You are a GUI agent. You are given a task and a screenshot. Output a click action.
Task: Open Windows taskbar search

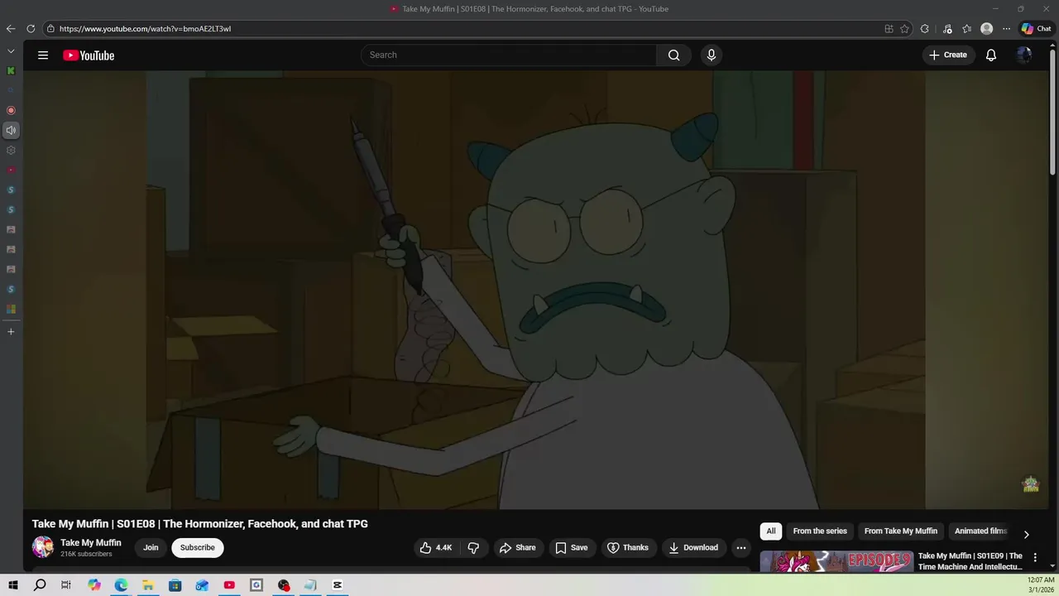(x=40, y=585)
